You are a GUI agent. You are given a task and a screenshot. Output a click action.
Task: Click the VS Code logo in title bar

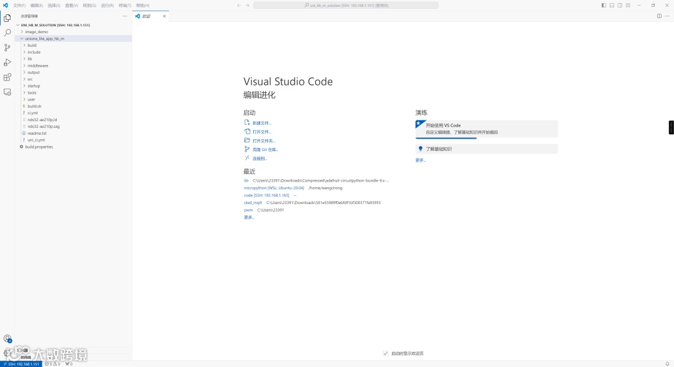[x=5, y=5]
